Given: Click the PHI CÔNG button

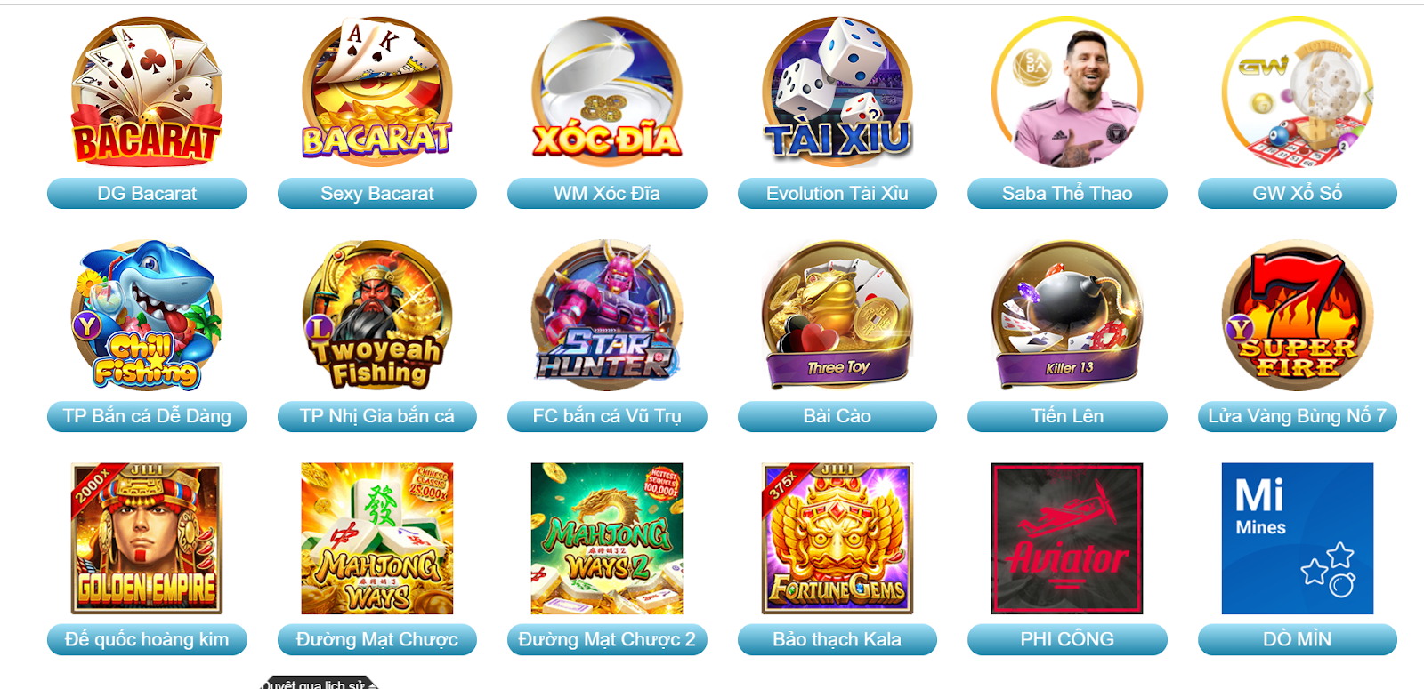Looking at the screenshot, I should coord(1067,640).
